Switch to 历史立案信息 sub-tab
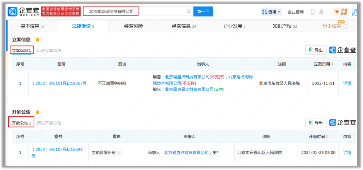363x170 pixels. [49, 51]
